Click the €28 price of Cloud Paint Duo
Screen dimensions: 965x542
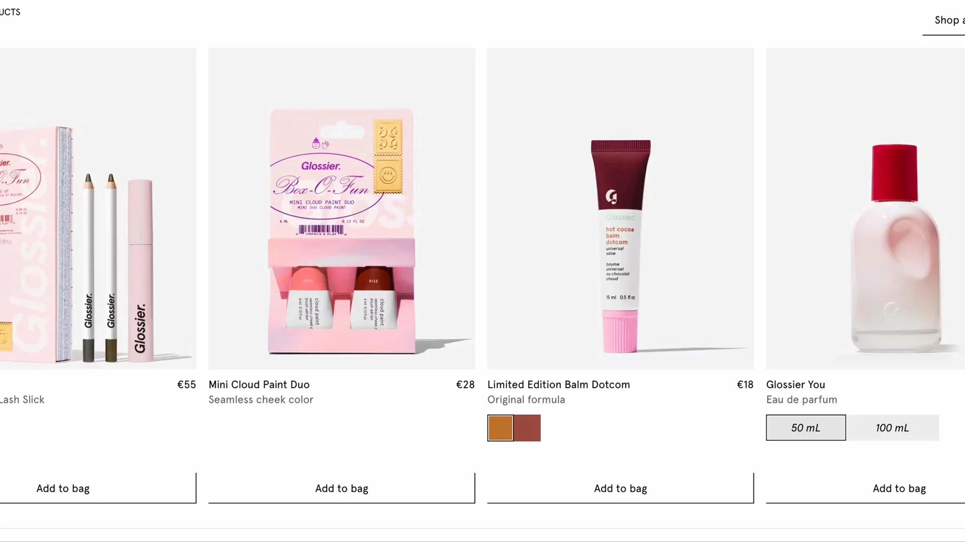click(x=465, y=384)
